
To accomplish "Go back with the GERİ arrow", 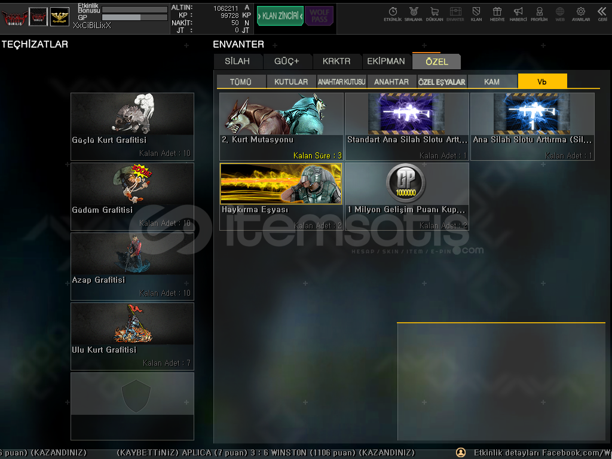I will pos(602,14).
